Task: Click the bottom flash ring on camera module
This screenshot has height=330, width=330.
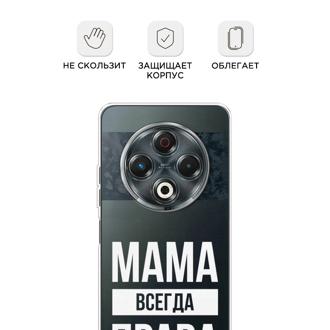Action: point(165,190)
